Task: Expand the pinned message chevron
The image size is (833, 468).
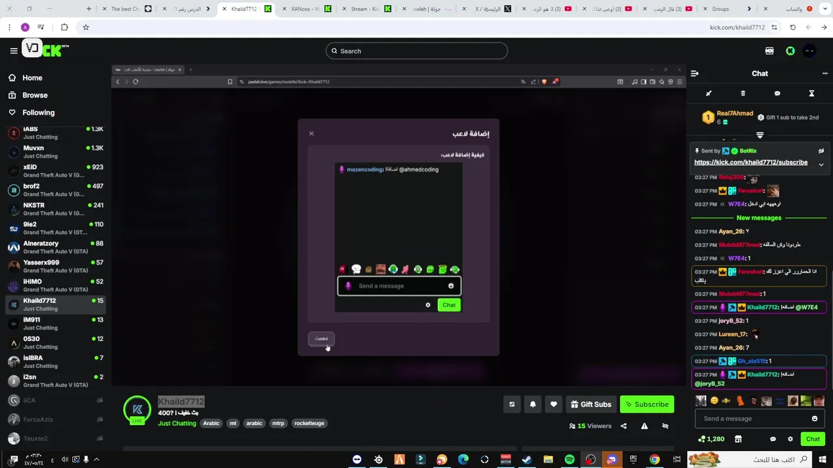Action: (x=821, y=164)
